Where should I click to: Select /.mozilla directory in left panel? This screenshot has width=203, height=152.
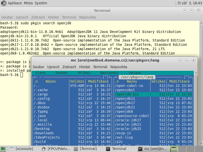pyautogui.click(x=72, y=124)
